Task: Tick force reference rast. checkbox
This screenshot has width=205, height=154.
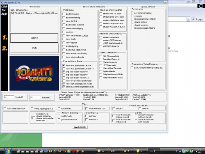Action: [87, 108]
